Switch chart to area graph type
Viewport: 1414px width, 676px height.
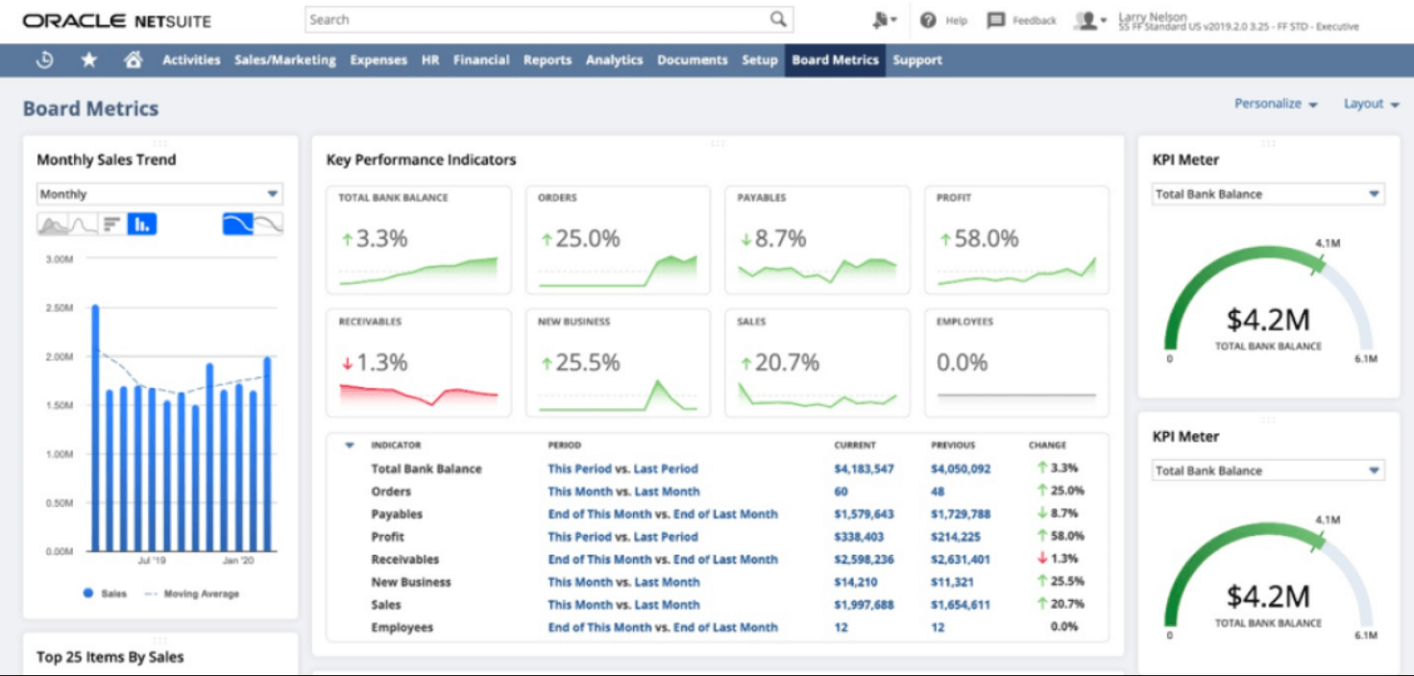[x=52, y=225]
